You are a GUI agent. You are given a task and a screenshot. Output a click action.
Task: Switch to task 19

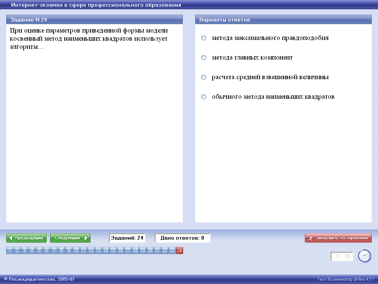[143, 251]
